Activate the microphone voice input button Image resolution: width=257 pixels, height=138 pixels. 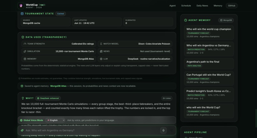[163, 130]
